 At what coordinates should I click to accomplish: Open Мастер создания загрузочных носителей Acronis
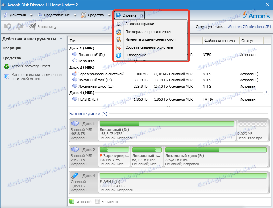pyautogui.click(x=36, y=76)
